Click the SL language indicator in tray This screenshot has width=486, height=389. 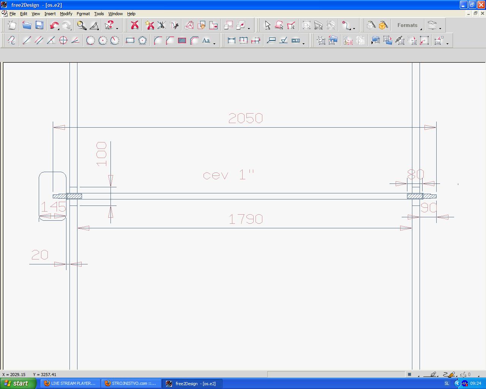[447, 383]
